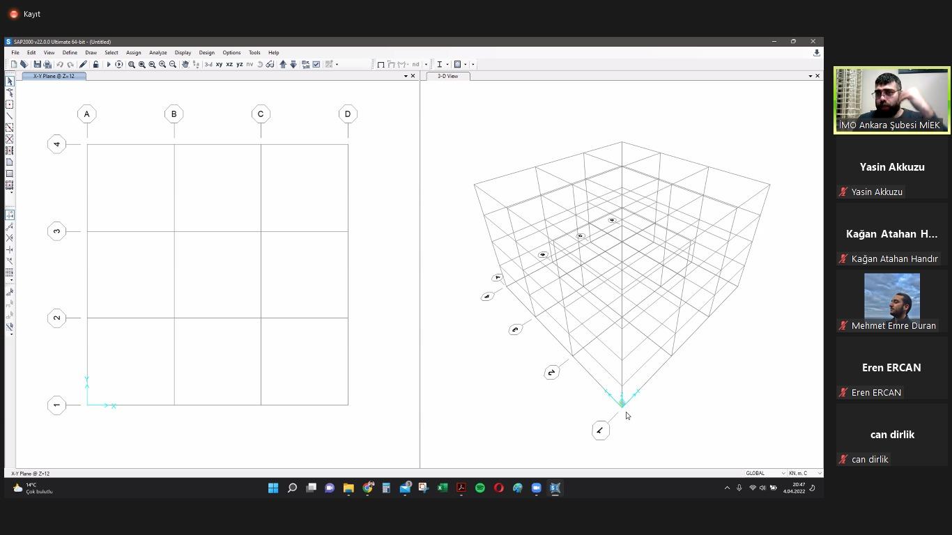Open the KN, m, C units dropdown
Image resolution: width=952 pixels, height=535 pixels.
[804, 473]
